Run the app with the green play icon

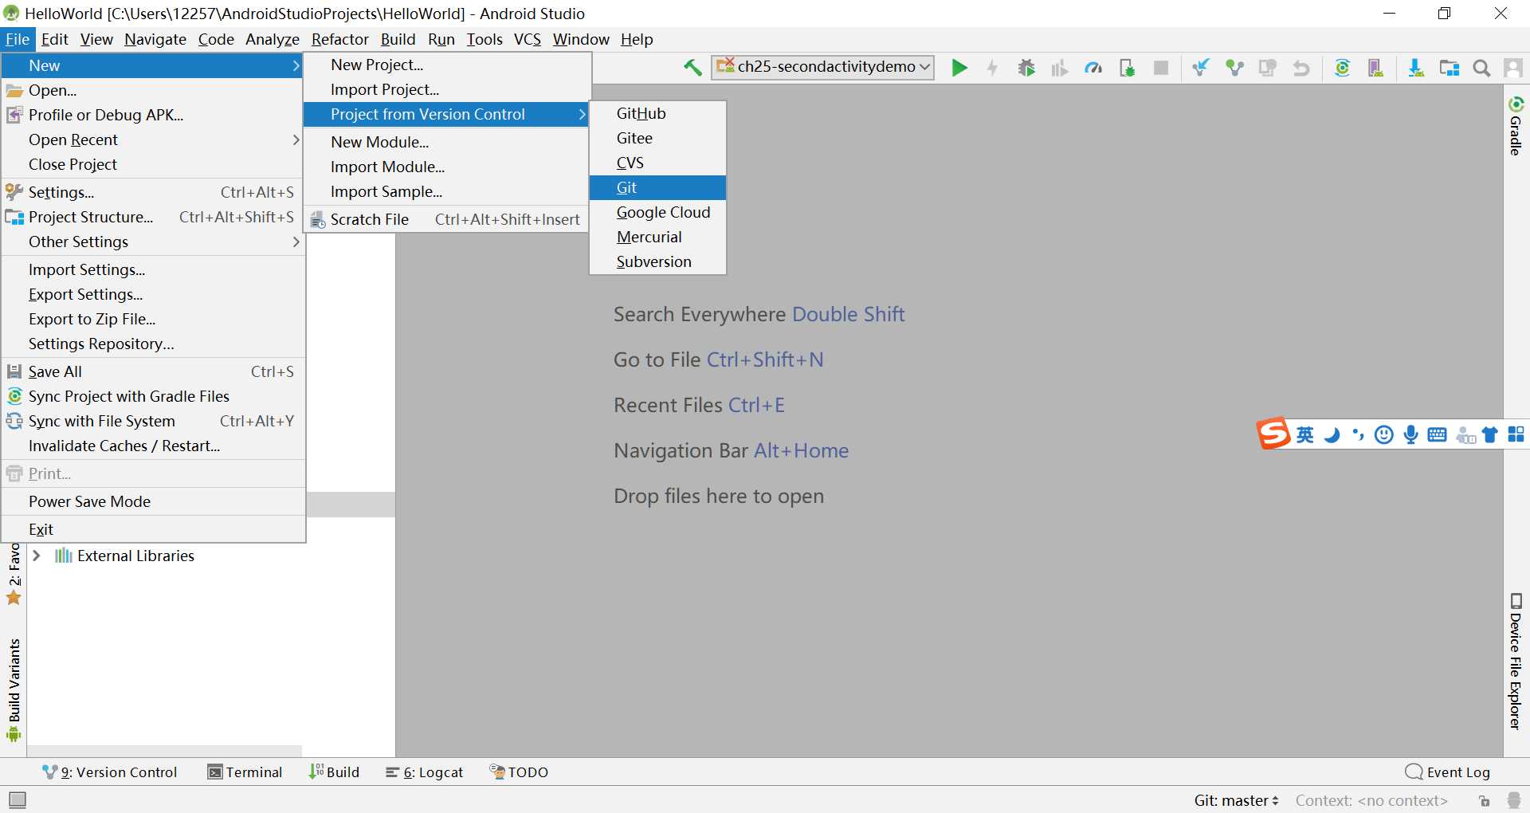click(x=959, y=68)
